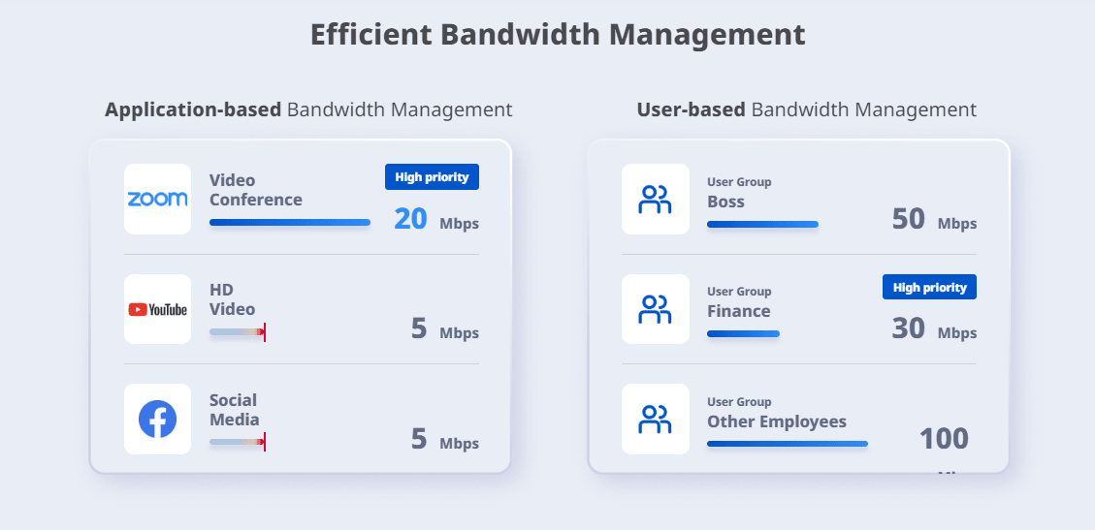This screenshot has height=530, width=1095.
Task: Click the Social Media bandwidth limit bar
Action: 238,442
